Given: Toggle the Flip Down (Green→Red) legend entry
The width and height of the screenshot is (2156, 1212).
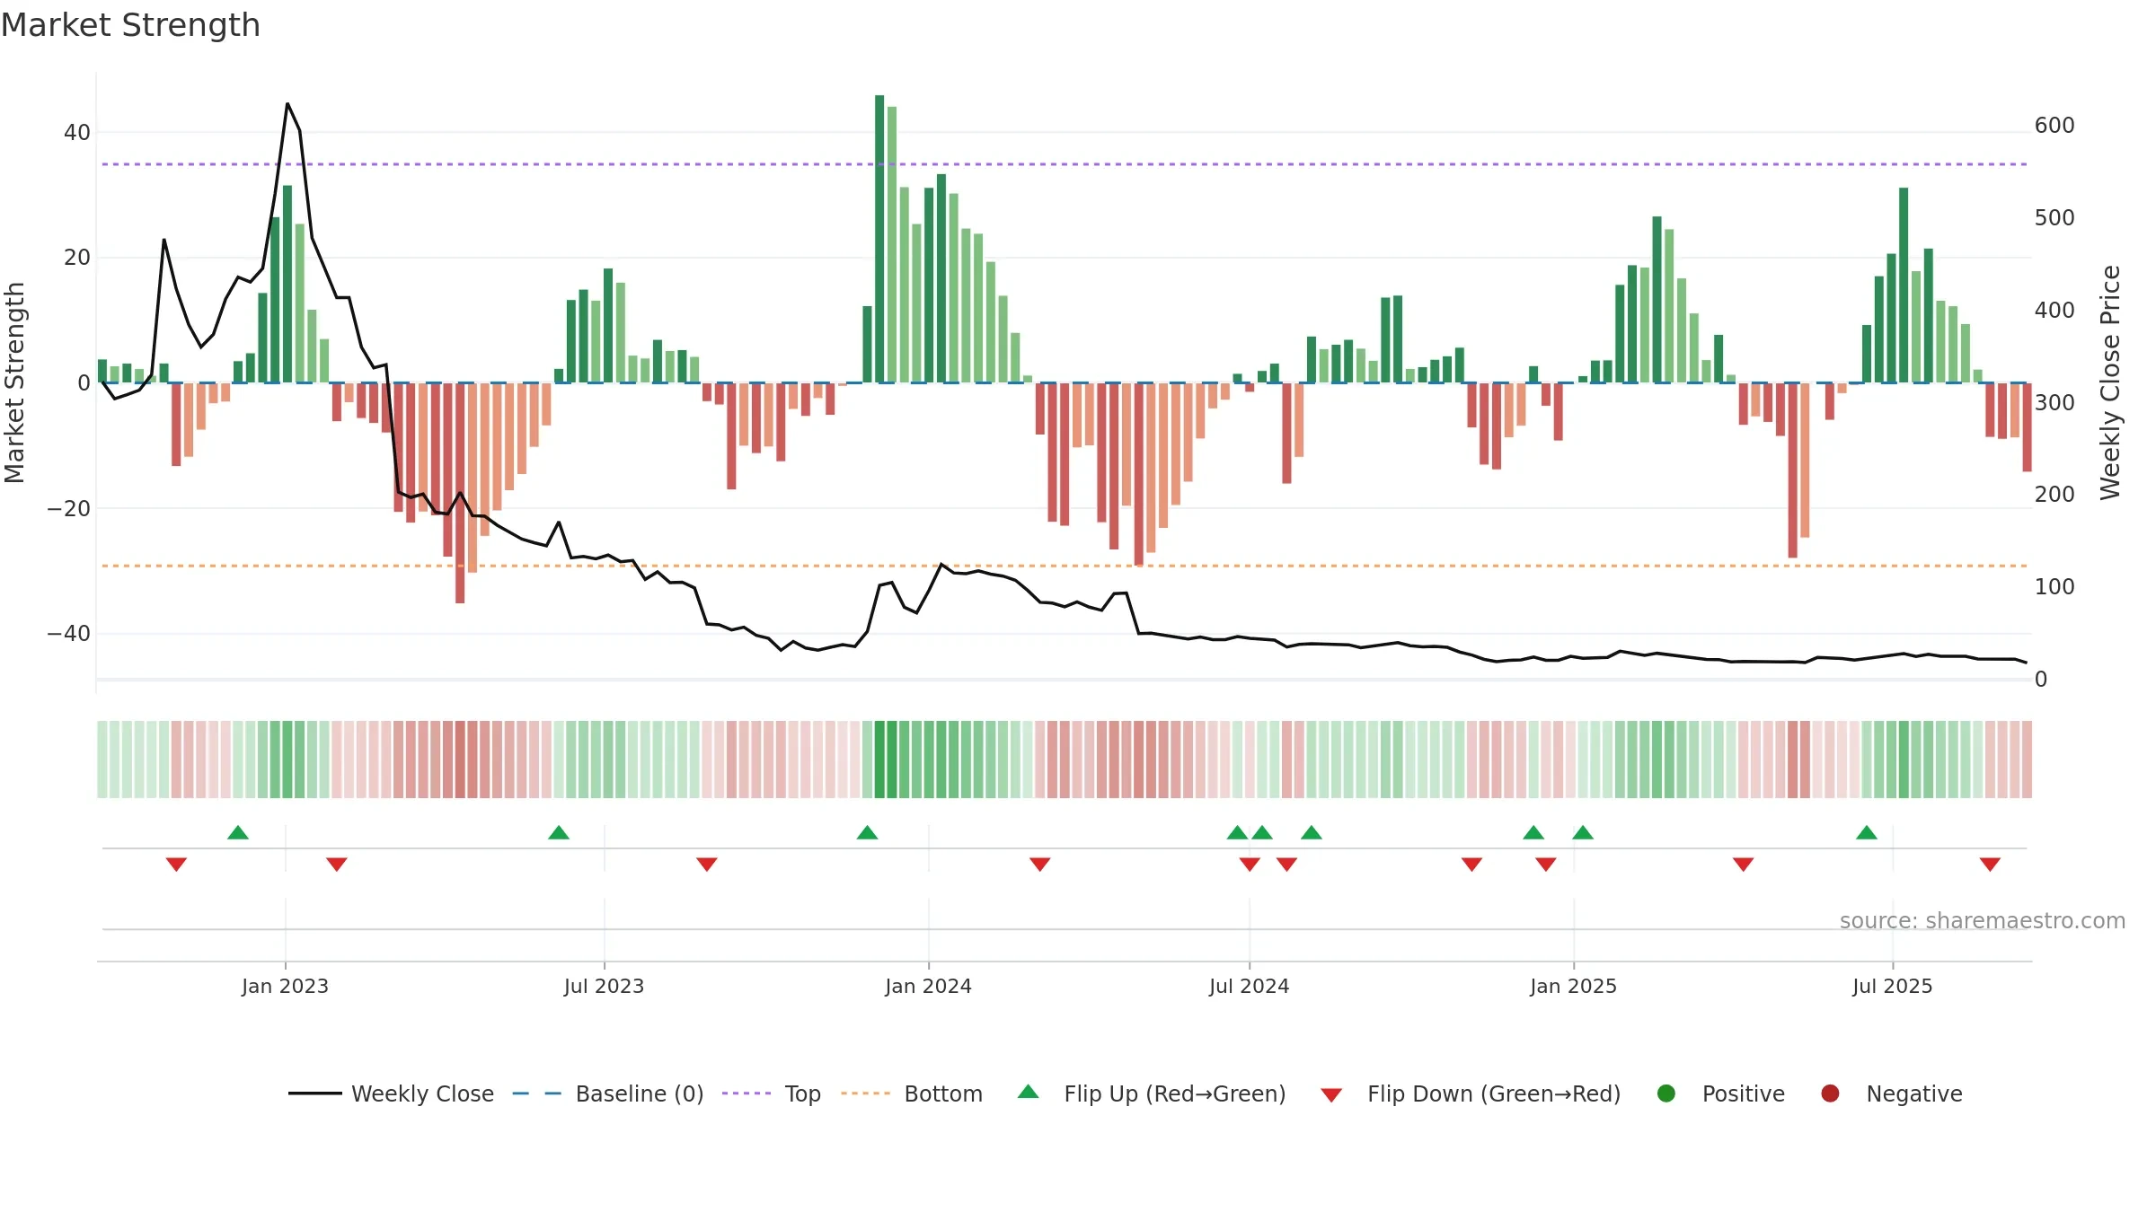Looking at the screenshot, I should [x=1471, y=1093].
